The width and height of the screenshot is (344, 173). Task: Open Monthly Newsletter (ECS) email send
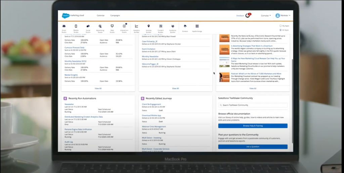point(76,61)
